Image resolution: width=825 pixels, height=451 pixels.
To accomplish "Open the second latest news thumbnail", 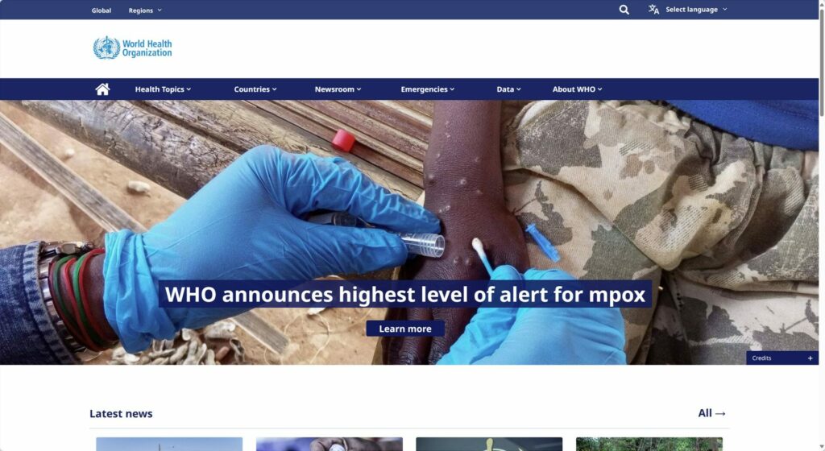I will click(x=330, y=445).
